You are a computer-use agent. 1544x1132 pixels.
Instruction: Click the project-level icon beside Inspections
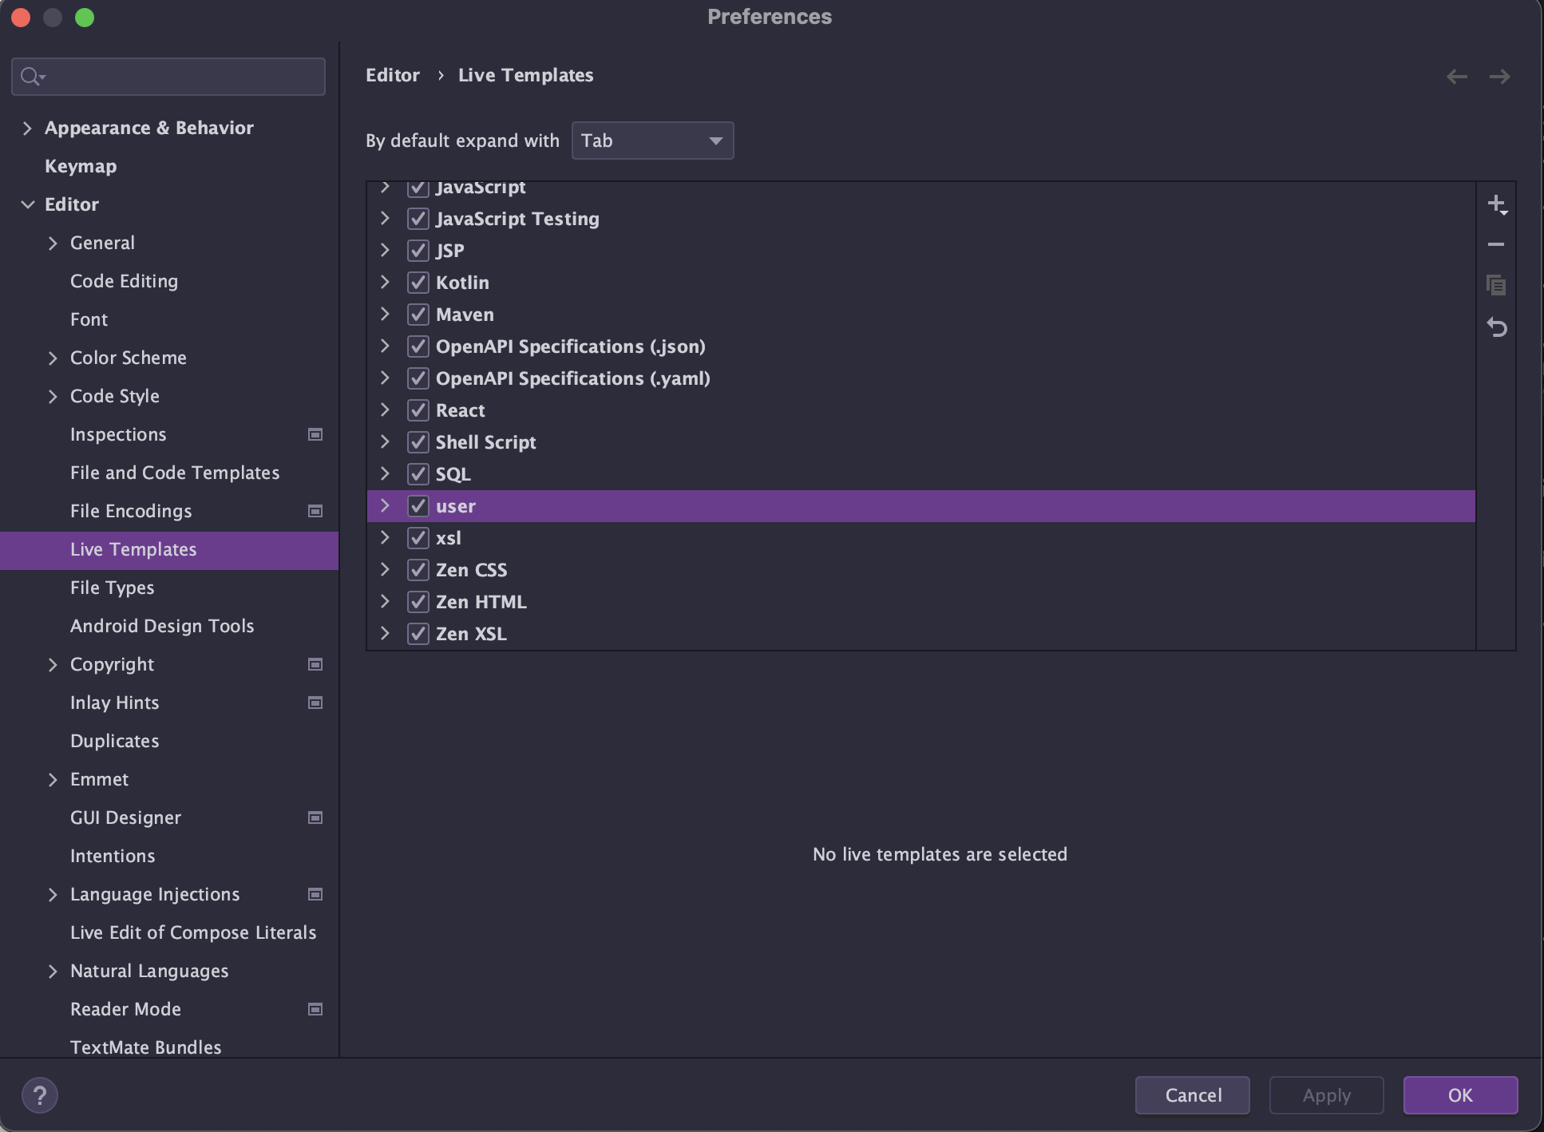(x=315, y=434)
